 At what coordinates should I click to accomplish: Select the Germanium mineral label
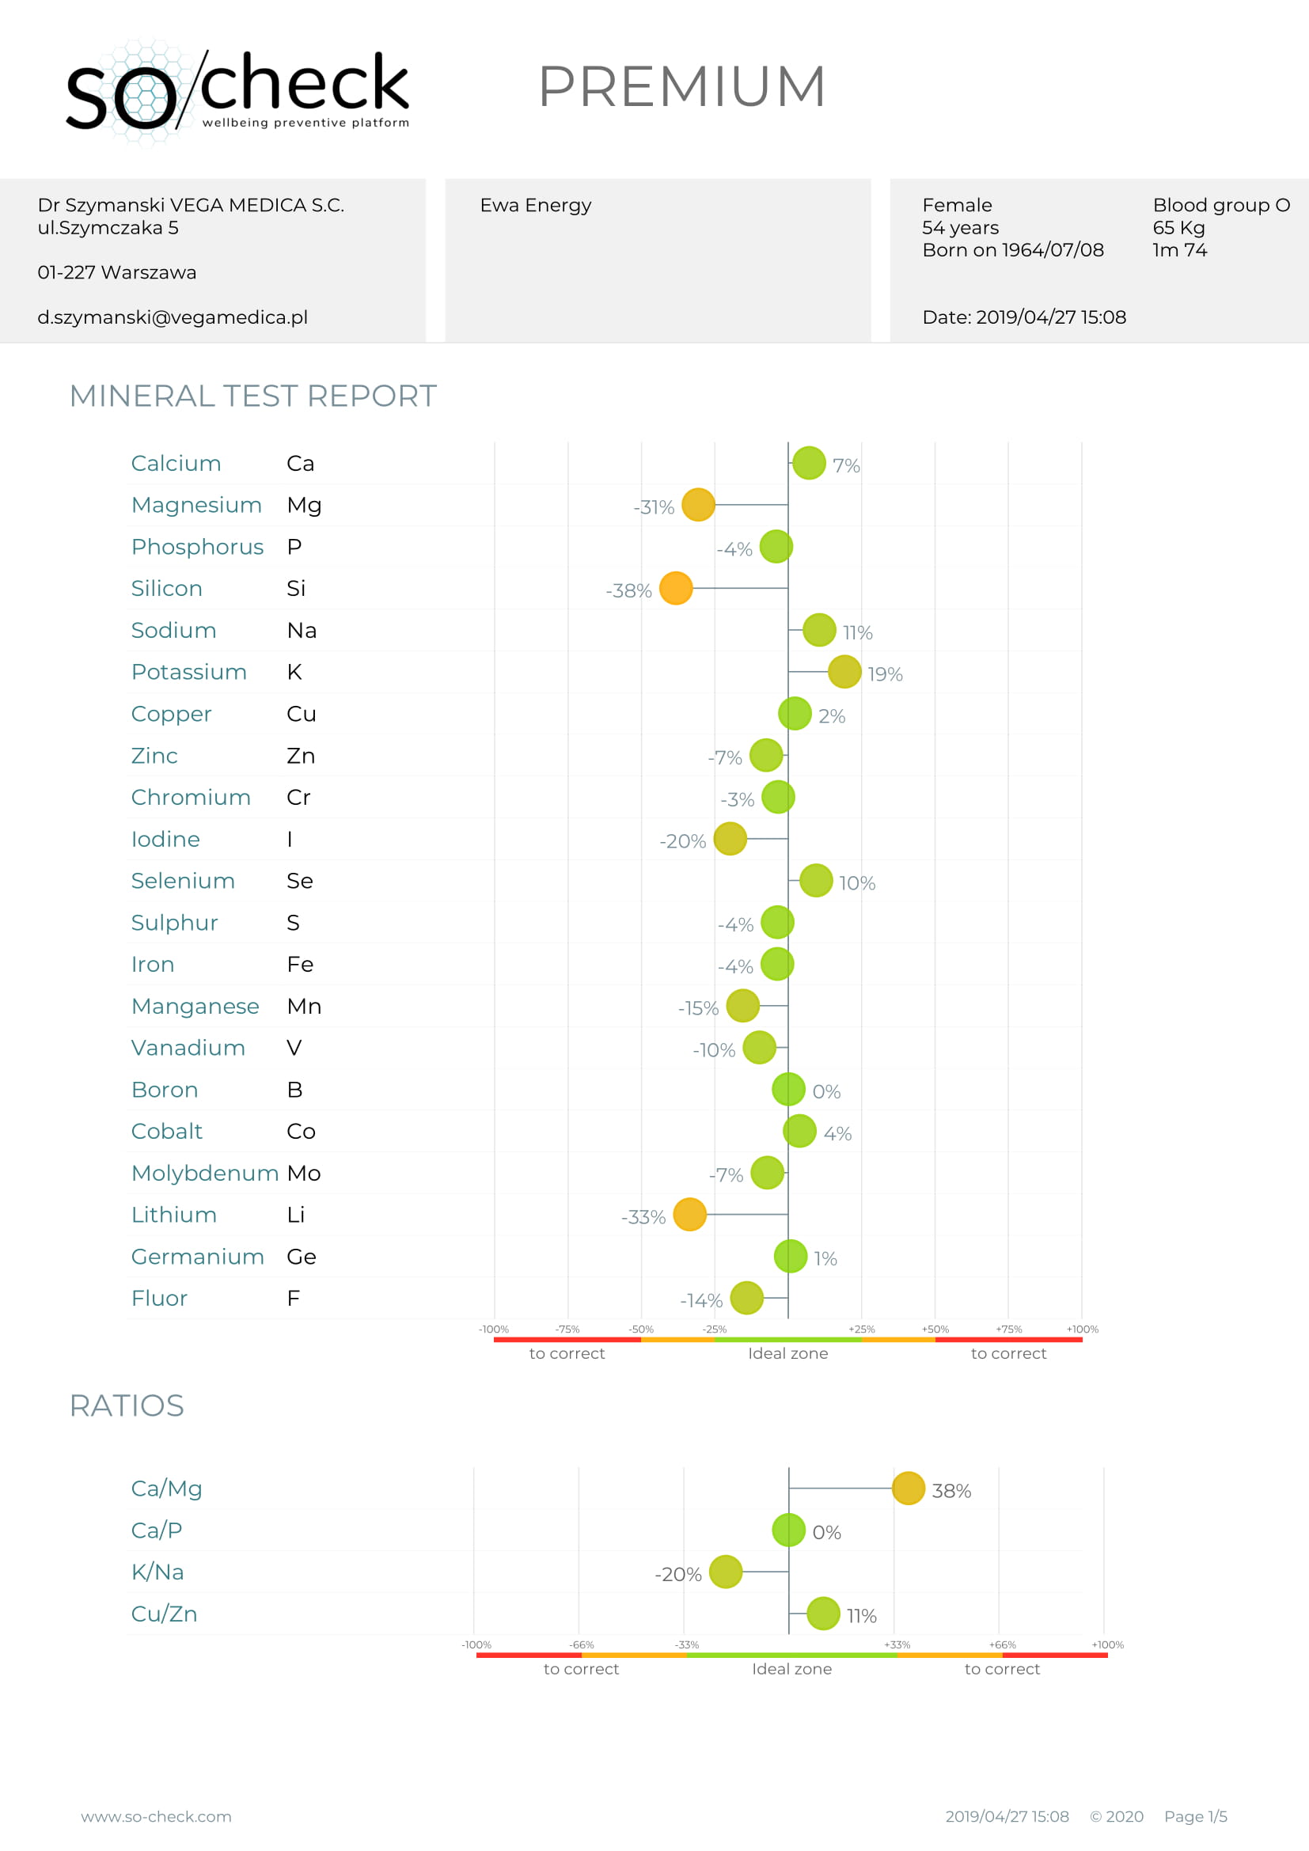pyautogui.click(x=198, y=1257)
